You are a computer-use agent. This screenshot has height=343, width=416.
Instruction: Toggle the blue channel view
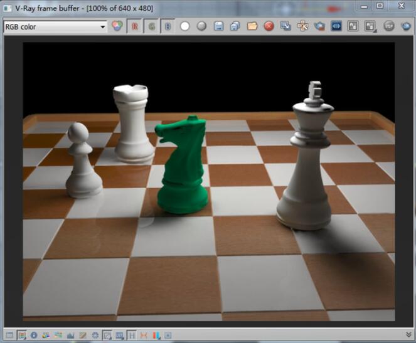click(x=168, y=26)
